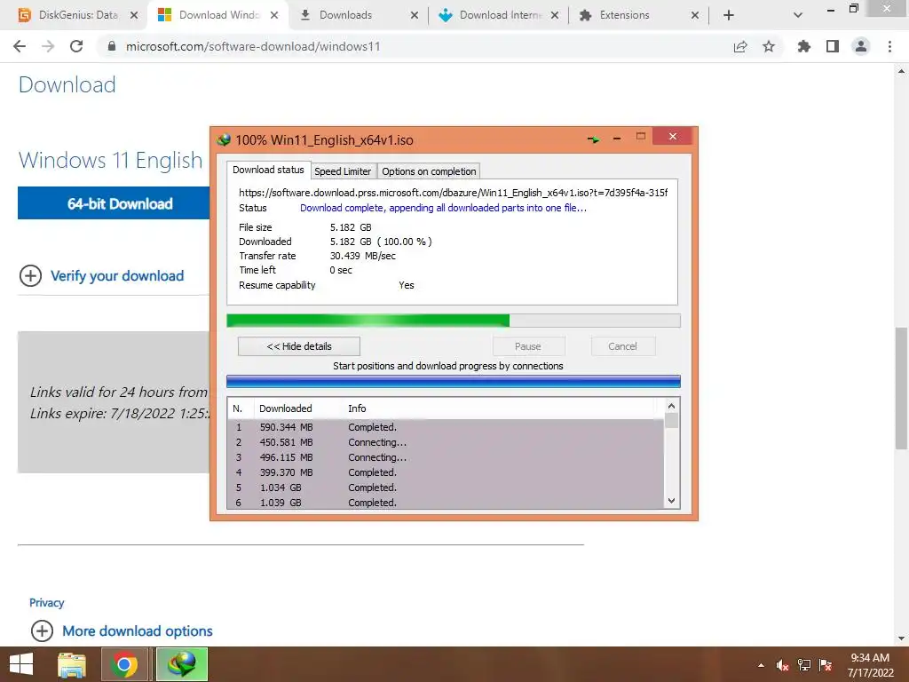Select connection row 5 with 1.034 GB
909x682 pixels.
[x=446, y=488]
